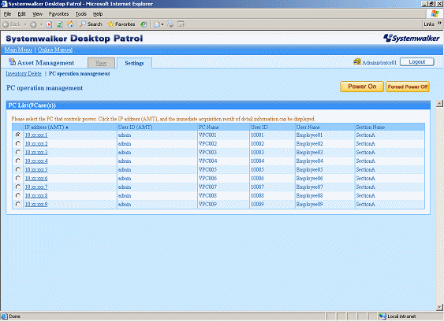This screenshot has height=322, width=444.
Task: Choose the PC row for Employee04
Action: pos(18,161)
